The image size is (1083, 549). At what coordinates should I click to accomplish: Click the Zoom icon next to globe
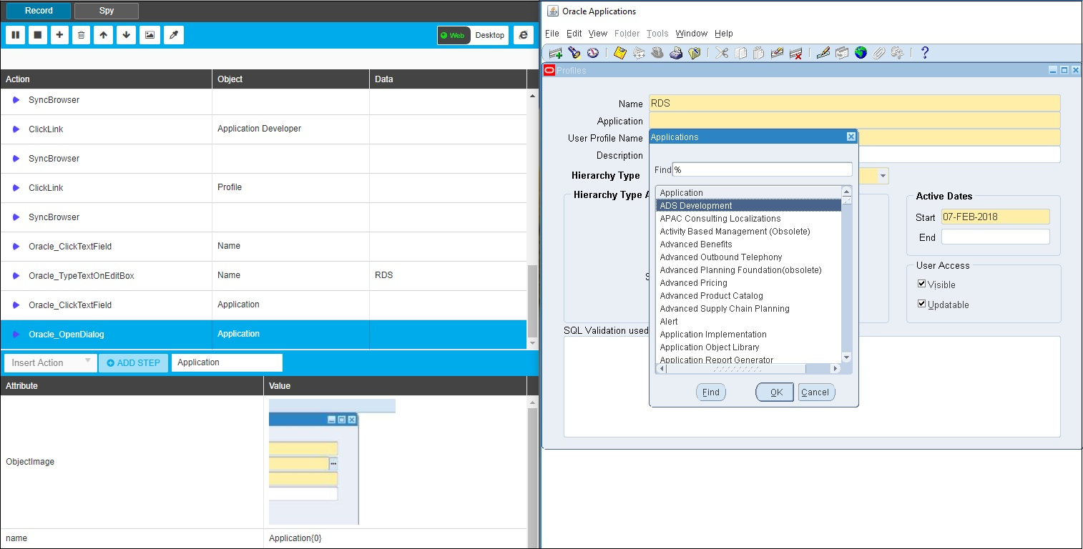point(842,53)
